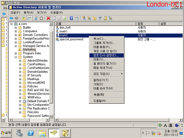This screenshot has width=184, height=138.
Task: Select the WMIPolicy tree node
Action: pyautogui.click(x=34, y=97)
